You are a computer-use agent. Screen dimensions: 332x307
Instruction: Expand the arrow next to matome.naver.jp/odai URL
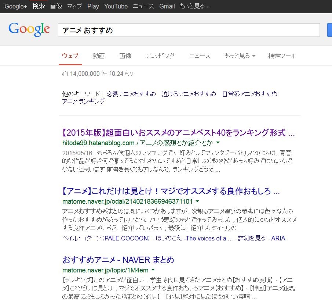(197, 201)
